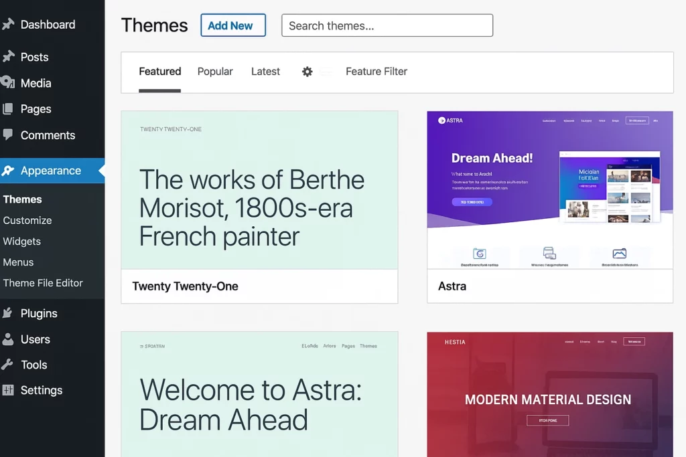Focus the Search themes input field
Viewport: 686px width, 457px height.
[x=387, y=25]
